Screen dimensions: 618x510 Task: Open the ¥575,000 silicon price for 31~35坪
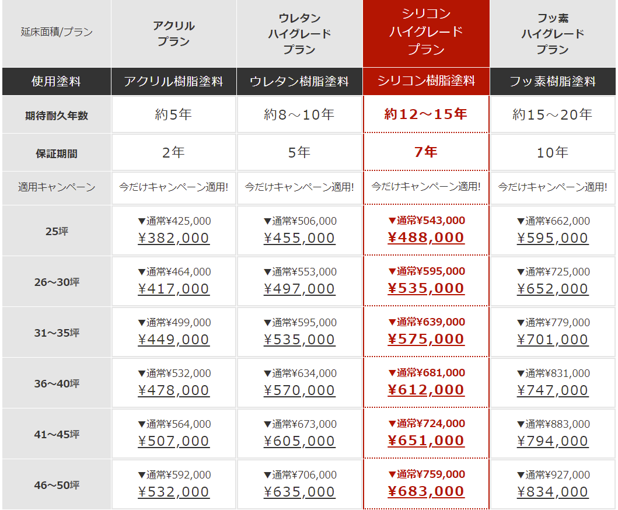(426, 339)
